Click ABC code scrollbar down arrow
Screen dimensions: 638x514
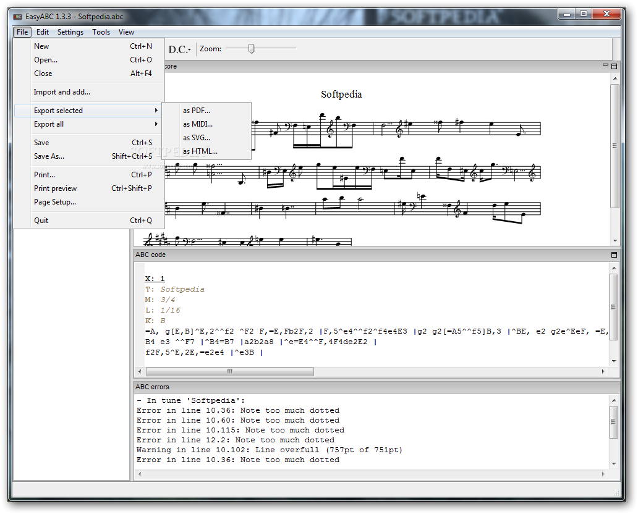click(x=614, y=361)
